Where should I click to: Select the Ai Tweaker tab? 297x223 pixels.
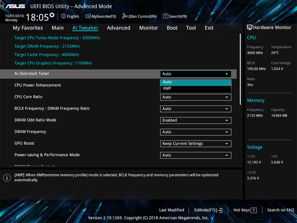pos(85,28)
